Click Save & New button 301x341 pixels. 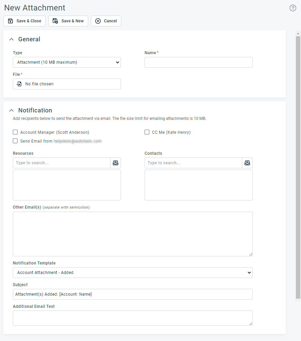click(68, 21)
